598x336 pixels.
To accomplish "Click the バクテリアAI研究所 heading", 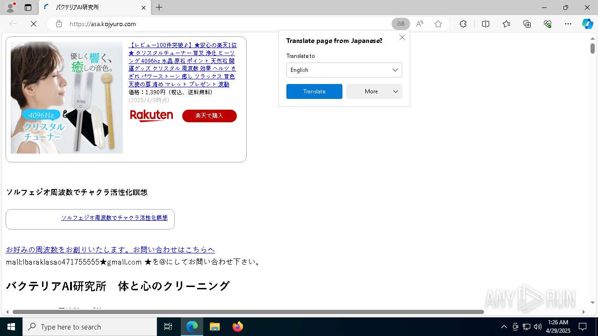I will (118, 286).
